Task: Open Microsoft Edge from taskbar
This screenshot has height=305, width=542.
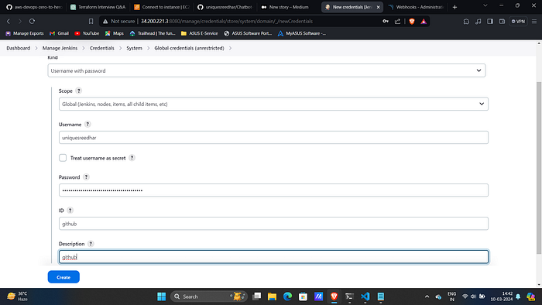Action: pyautogui.click(x=287, y=296)
